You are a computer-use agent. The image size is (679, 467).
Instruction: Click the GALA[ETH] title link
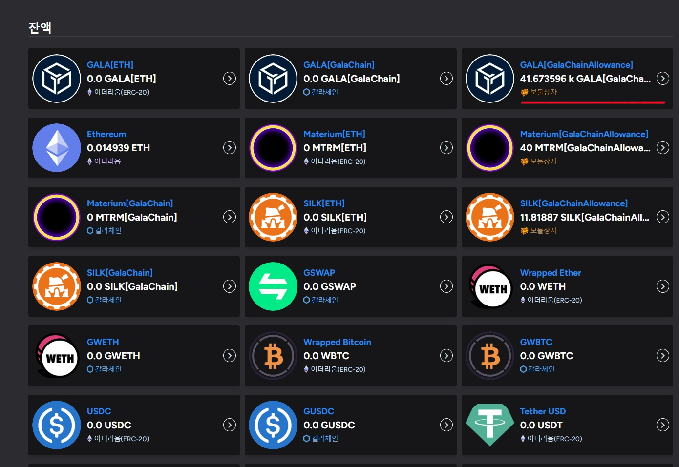110,65
